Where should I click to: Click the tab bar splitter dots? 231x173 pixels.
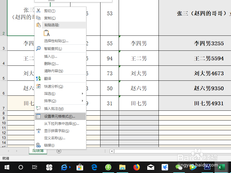click(x=105, y=151)
